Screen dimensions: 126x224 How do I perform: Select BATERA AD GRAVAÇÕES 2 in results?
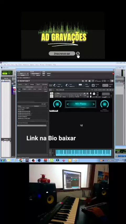(x=25, y=115)
